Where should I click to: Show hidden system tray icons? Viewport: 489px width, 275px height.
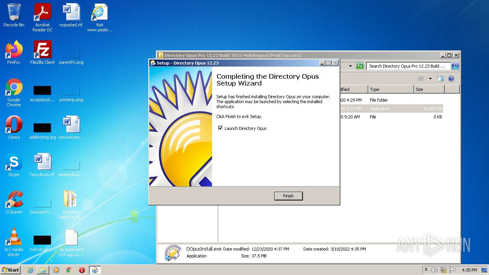tap(426, 270)
